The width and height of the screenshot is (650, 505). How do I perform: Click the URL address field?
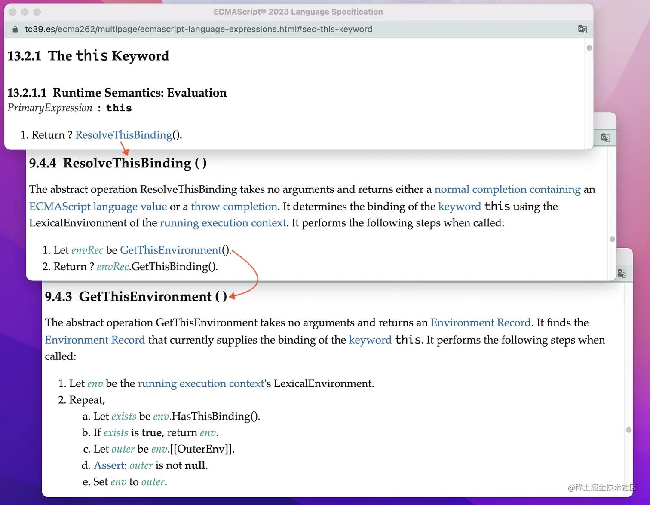[198, 29]
